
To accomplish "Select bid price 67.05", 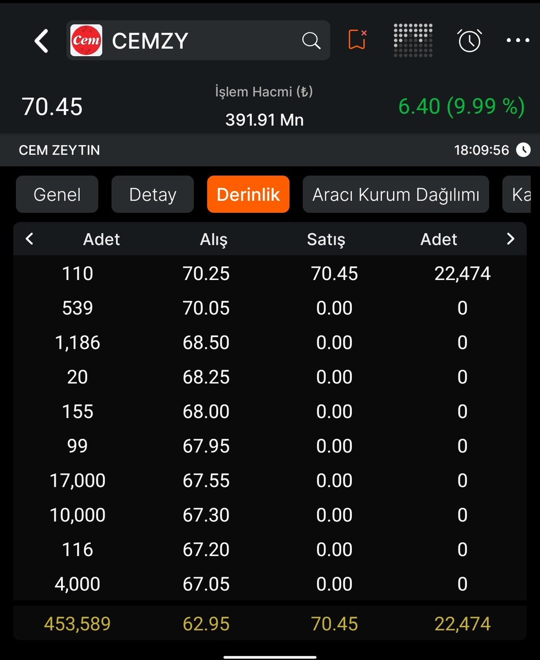I will pos(206,584).
